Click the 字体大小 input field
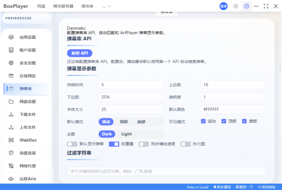This screenshot has height=190, width=282. (x=131, y=109)
